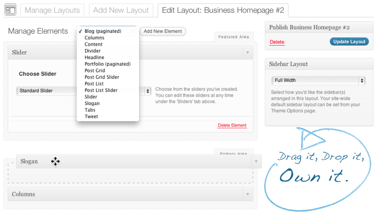
Task: Click the Delete Element link
Action: (232, 125)
